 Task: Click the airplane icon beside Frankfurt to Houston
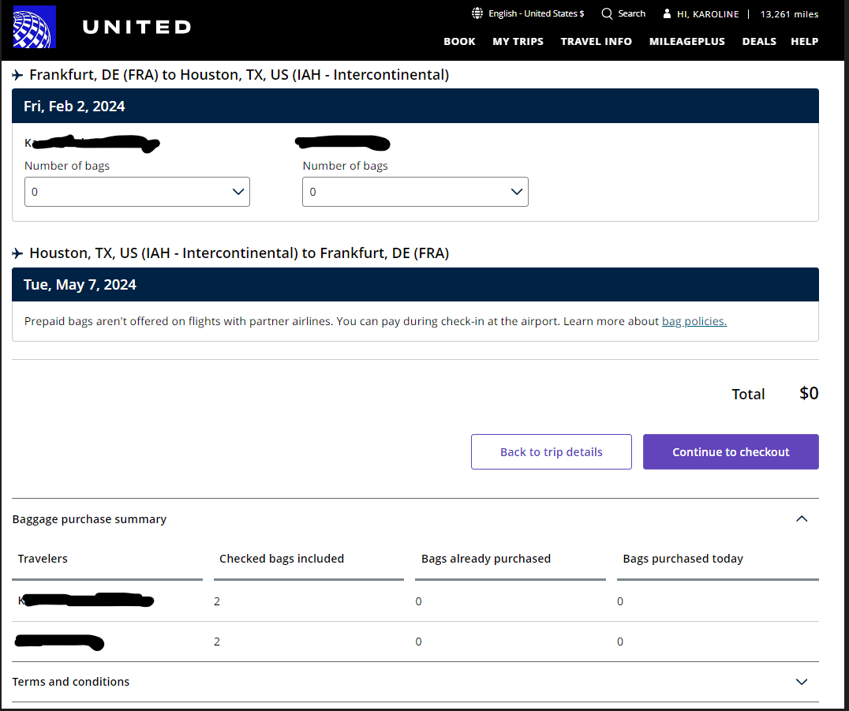coord(17,74)
